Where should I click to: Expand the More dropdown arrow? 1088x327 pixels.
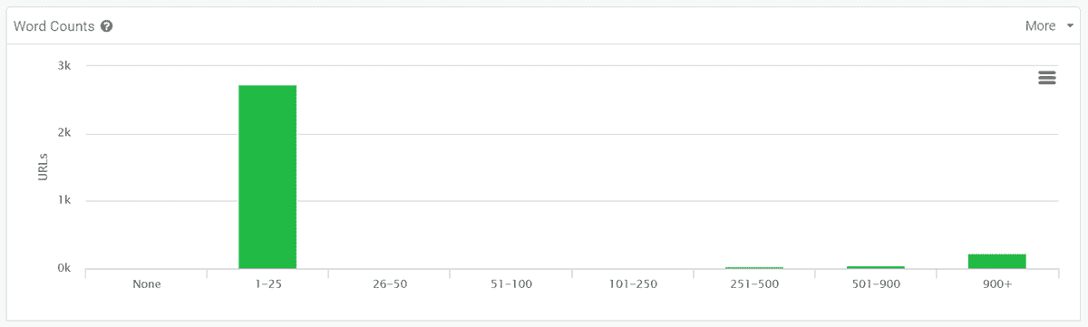pyautogui.click(x=1070, y=26)
